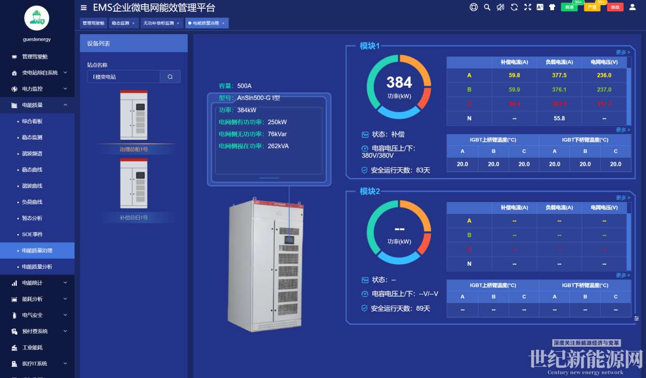
Task: Click 模块1 current table 更多 link
Action: pos(623,52)
